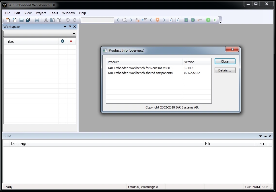Click the Open file toolbar icon
The image size is (276, 192).
[15, 20]
